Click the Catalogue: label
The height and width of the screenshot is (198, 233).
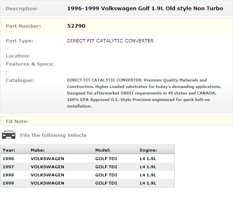(20, 80)
